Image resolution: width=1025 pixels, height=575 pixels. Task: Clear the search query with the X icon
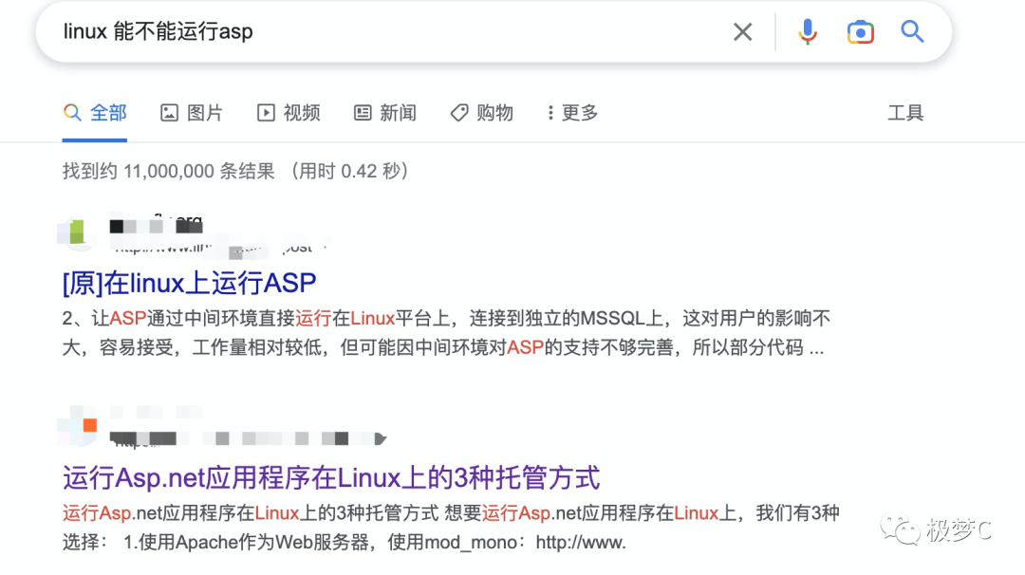[742, 31]
